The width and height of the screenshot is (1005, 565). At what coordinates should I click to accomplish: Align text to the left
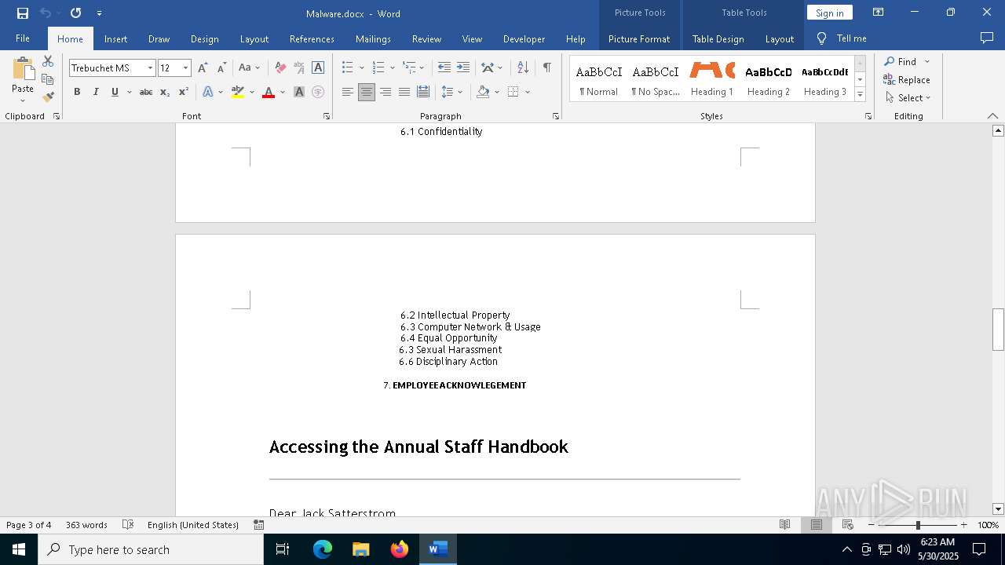(348, 92)
